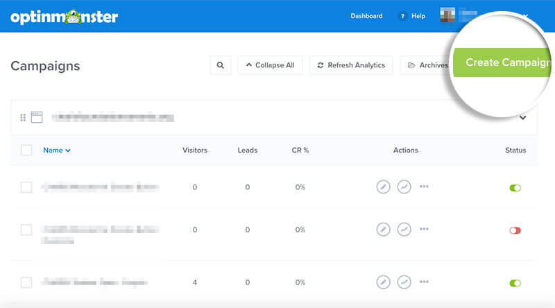
Task: Collapse the site folder with the chevron arrow
Action: [523, 117]
